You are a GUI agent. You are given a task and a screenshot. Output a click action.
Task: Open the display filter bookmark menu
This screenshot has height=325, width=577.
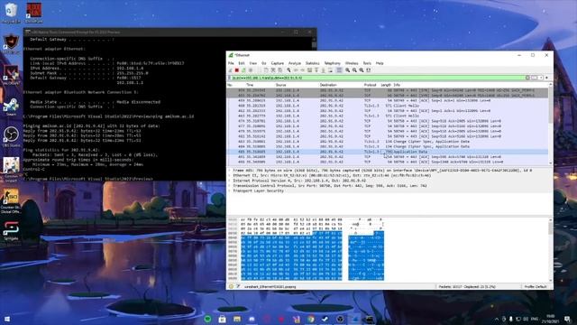(x=230, y=78)
